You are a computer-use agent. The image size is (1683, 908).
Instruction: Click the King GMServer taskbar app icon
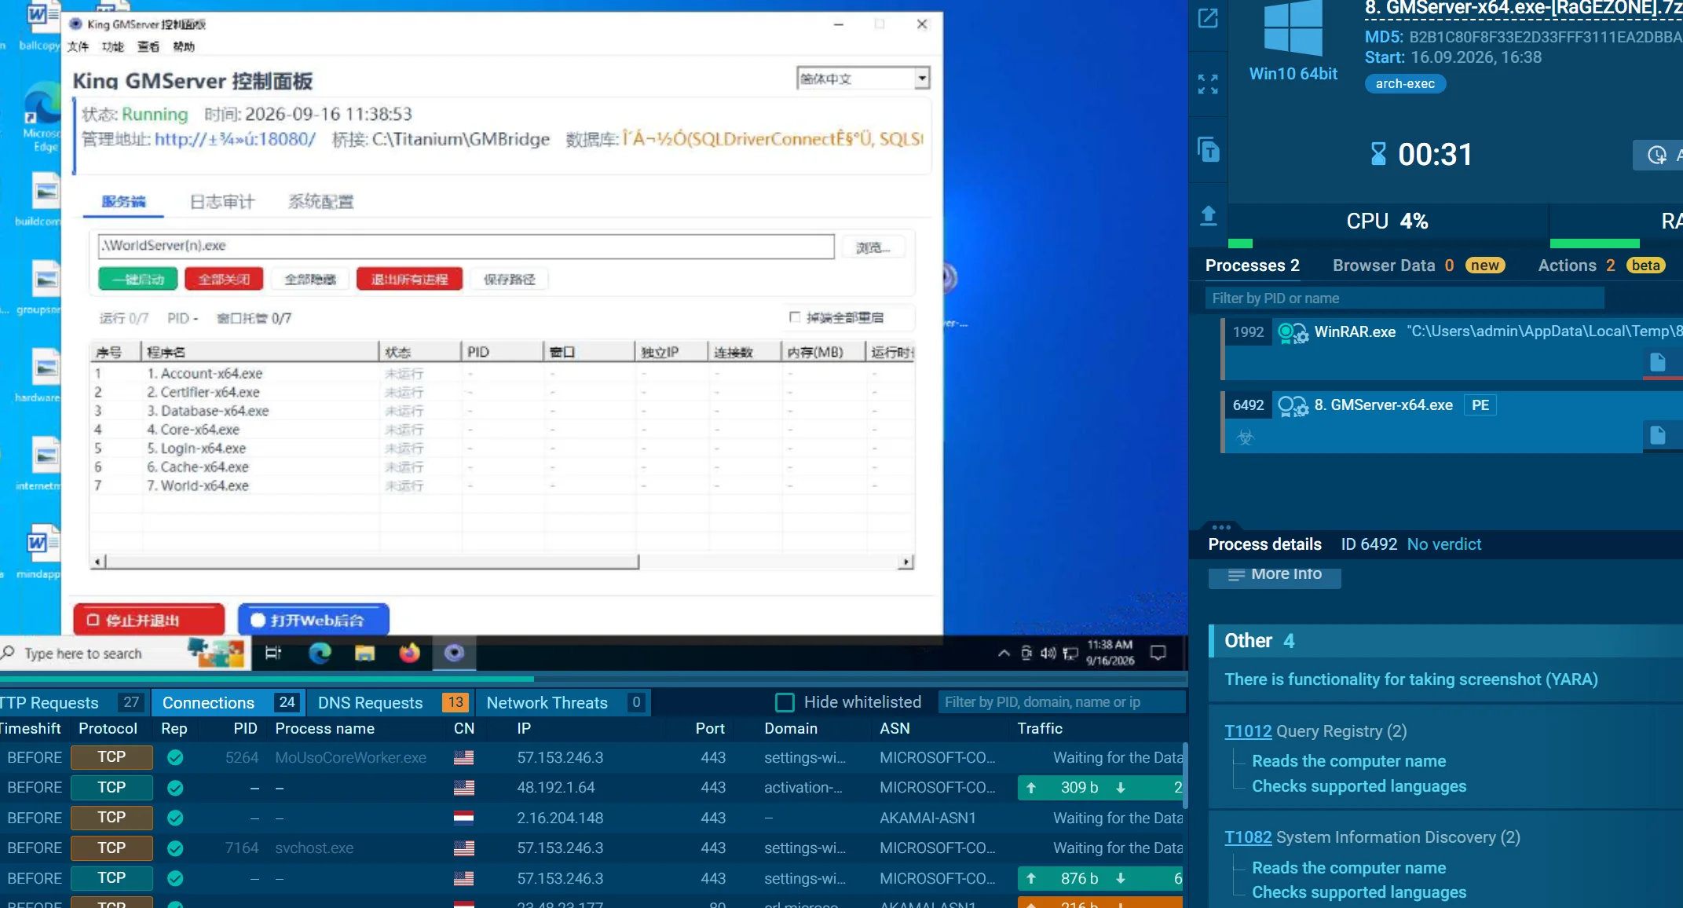click(x=454, y=653)
